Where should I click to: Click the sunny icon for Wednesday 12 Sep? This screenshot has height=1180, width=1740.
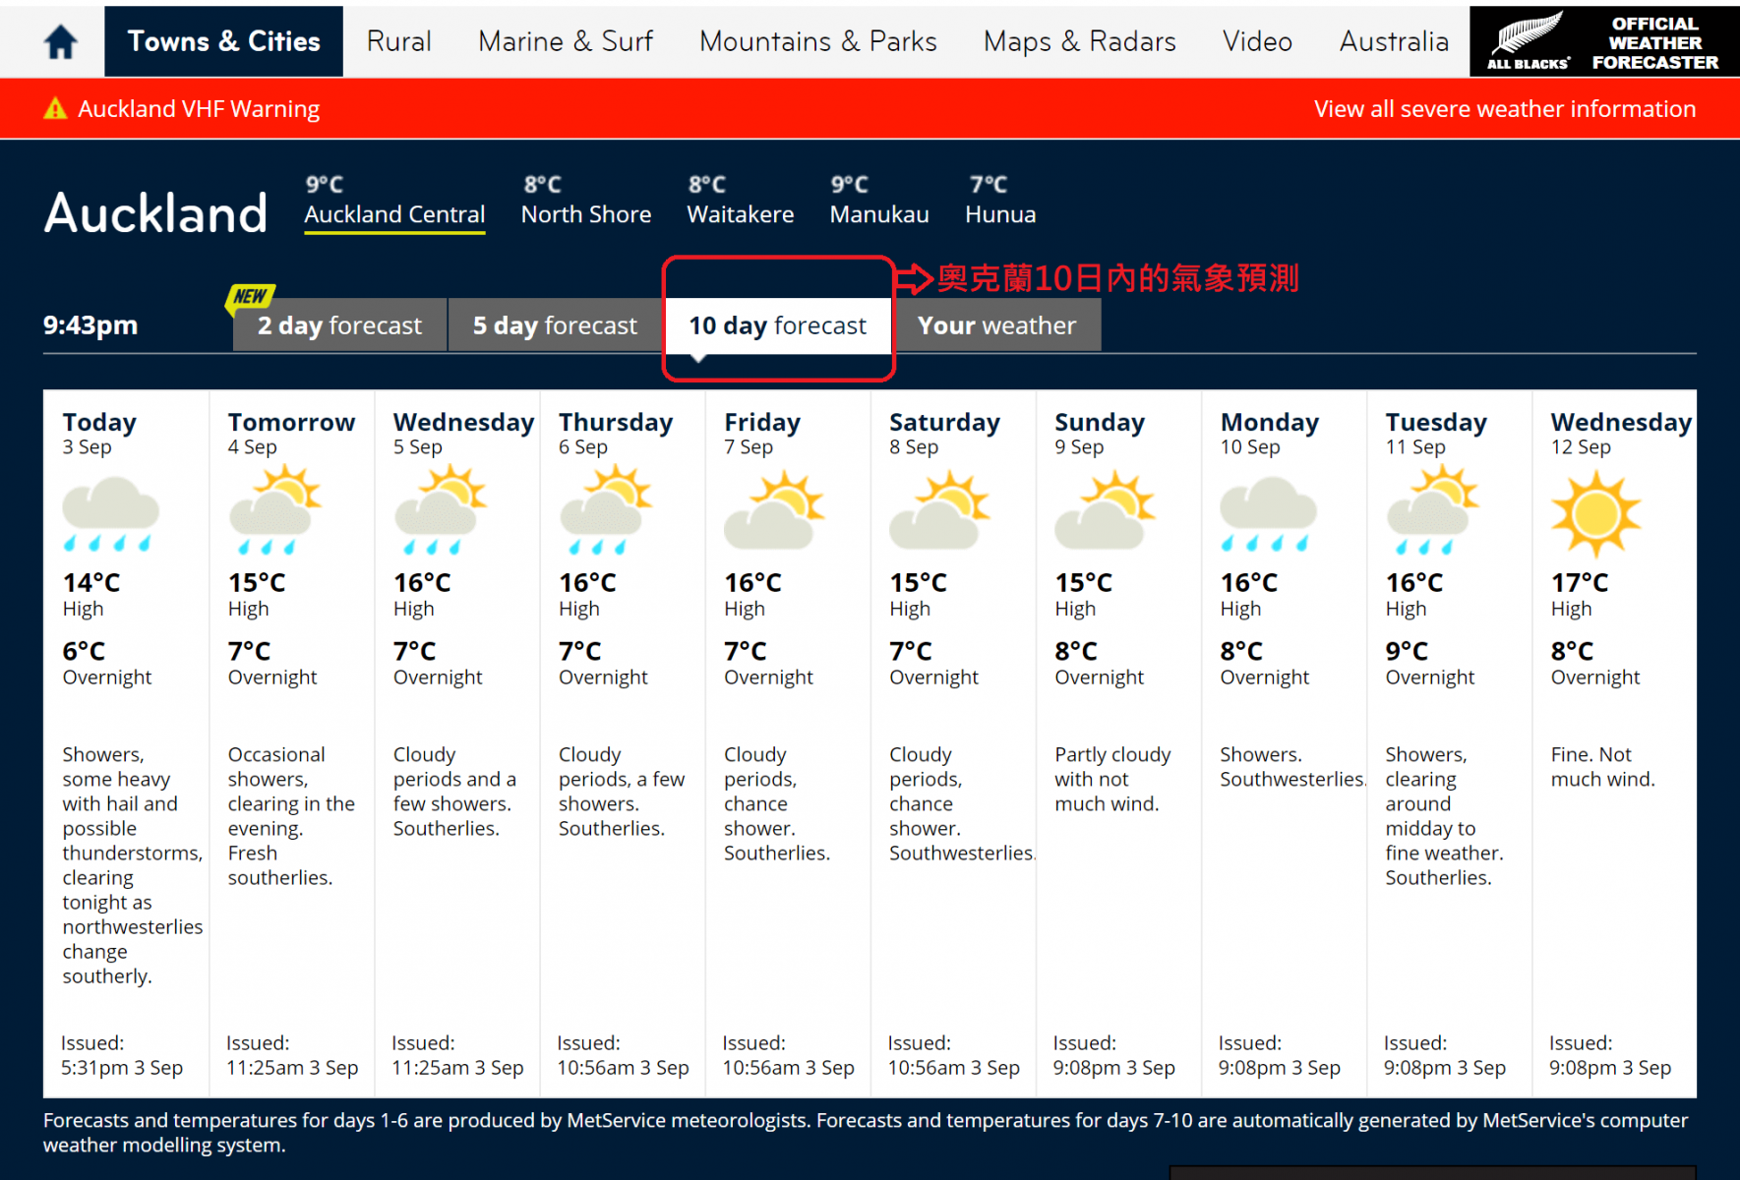pos(1595,512)
